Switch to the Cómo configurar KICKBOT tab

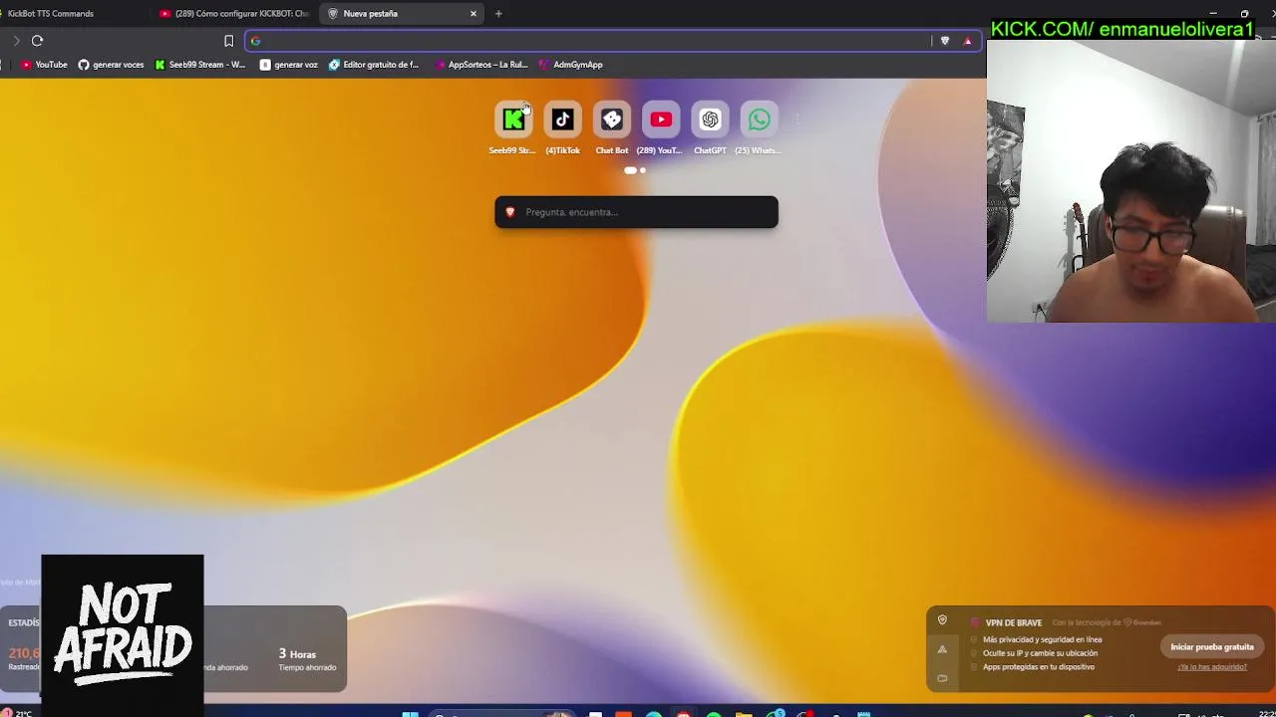236,14
